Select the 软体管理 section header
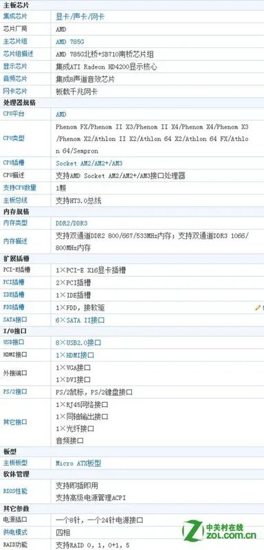The height and width of the screenshot is (550, 264). point(16,474)
